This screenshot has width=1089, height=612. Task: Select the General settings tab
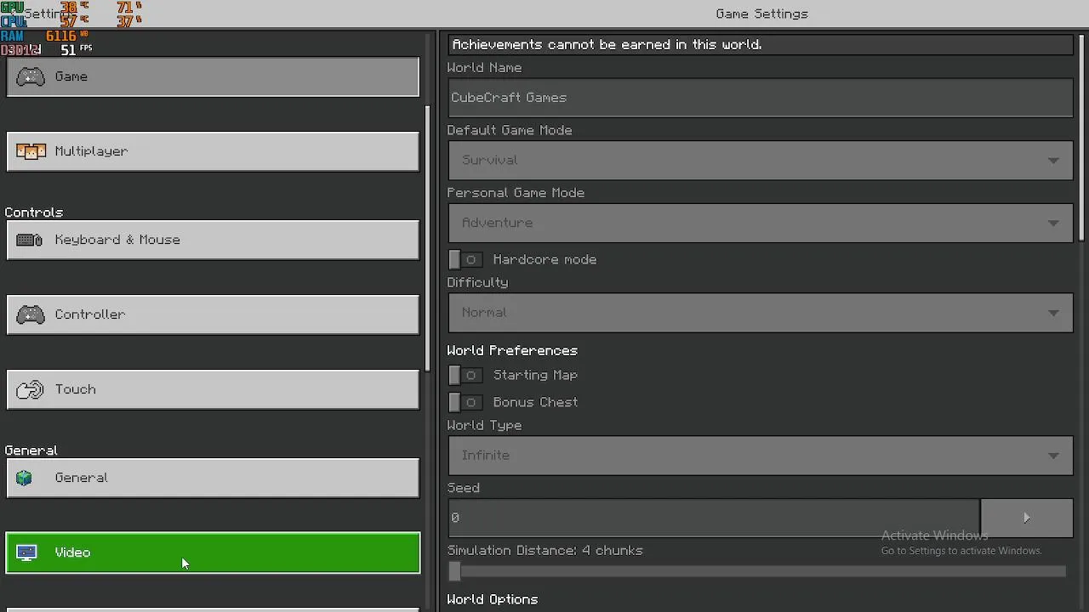(213, 478)
